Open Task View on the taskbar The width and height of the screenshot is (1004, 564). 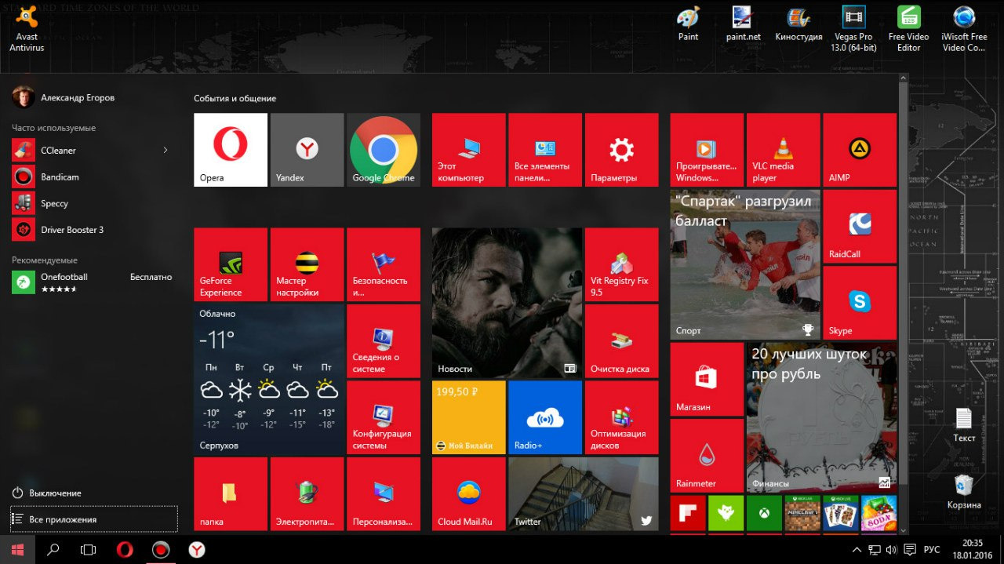point(89,550)
